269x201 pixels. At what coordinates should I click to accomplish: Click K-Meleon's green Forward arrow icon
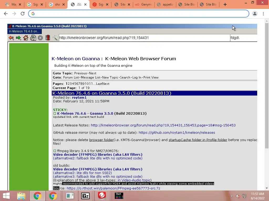click(18, 38)
